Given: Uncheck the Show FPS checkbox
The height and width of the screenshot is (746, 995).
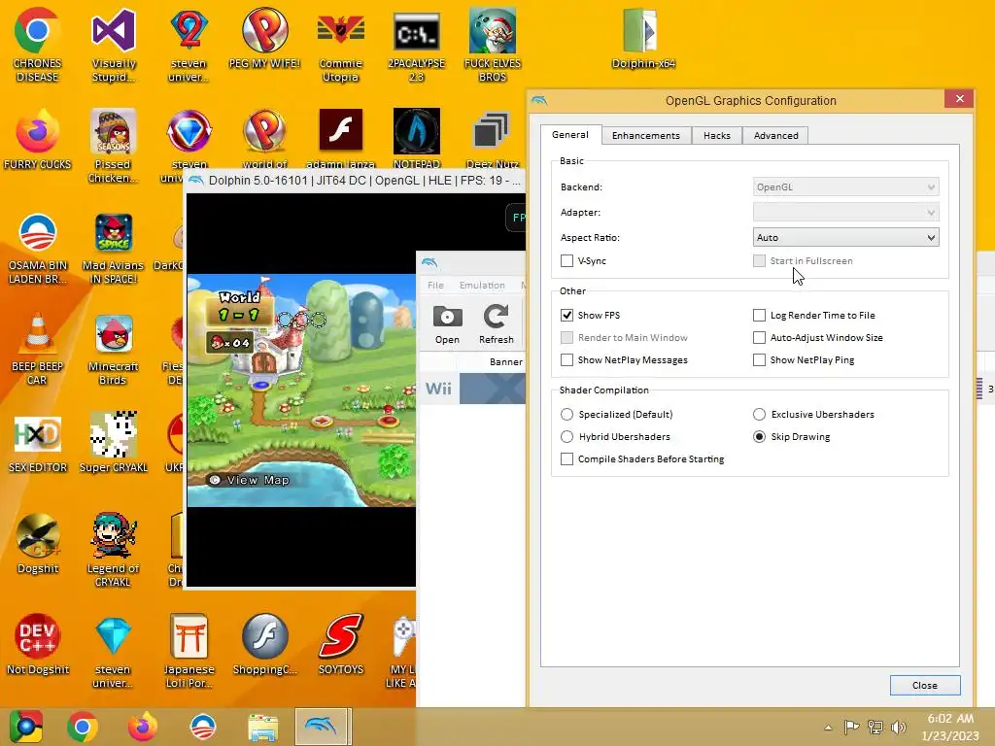Looking at the screenshot, I should pyautogui.click(x=566, y=316).
